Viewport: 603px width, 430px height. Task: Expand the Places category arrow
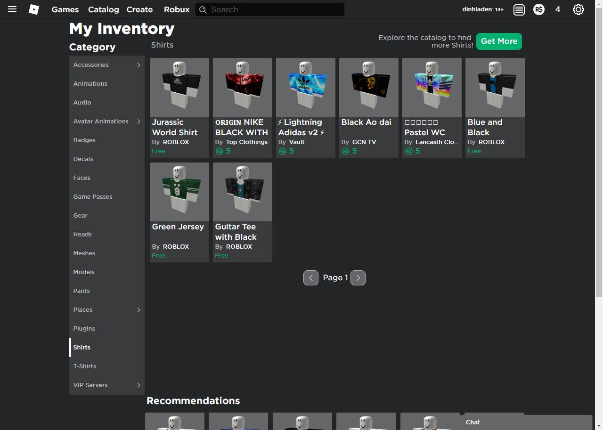tap(139, 310)
